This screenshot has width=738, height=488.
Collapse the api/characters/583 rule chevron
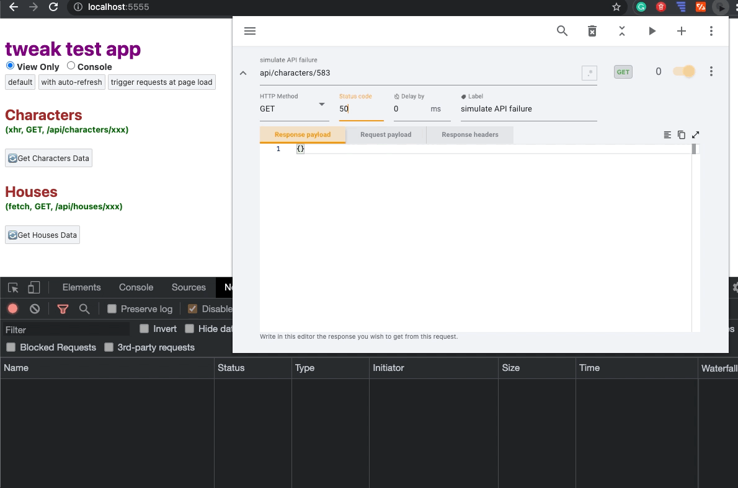[243, 72]
